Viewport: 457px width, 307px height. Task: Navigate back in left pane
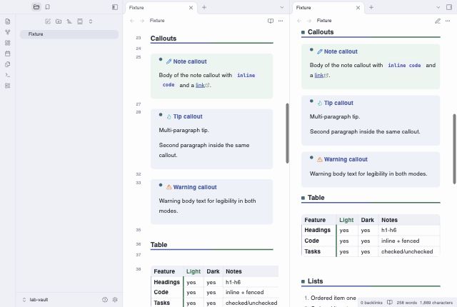[132, 21]
